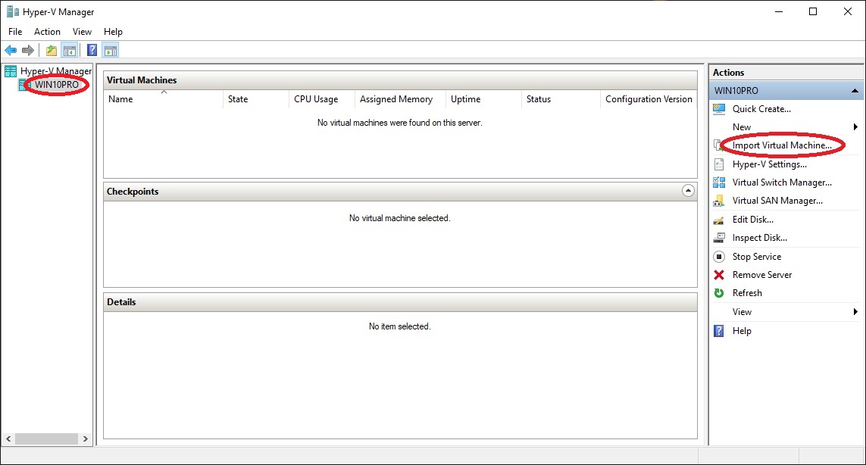Open Virtual SAN Manager... action
This screenshot has width=866, height=465.
pyautogui.click(x=777, y=201)
